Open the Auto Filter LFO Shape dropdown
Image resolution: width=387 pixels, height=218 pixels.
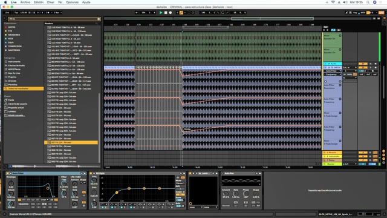(83, 183)
